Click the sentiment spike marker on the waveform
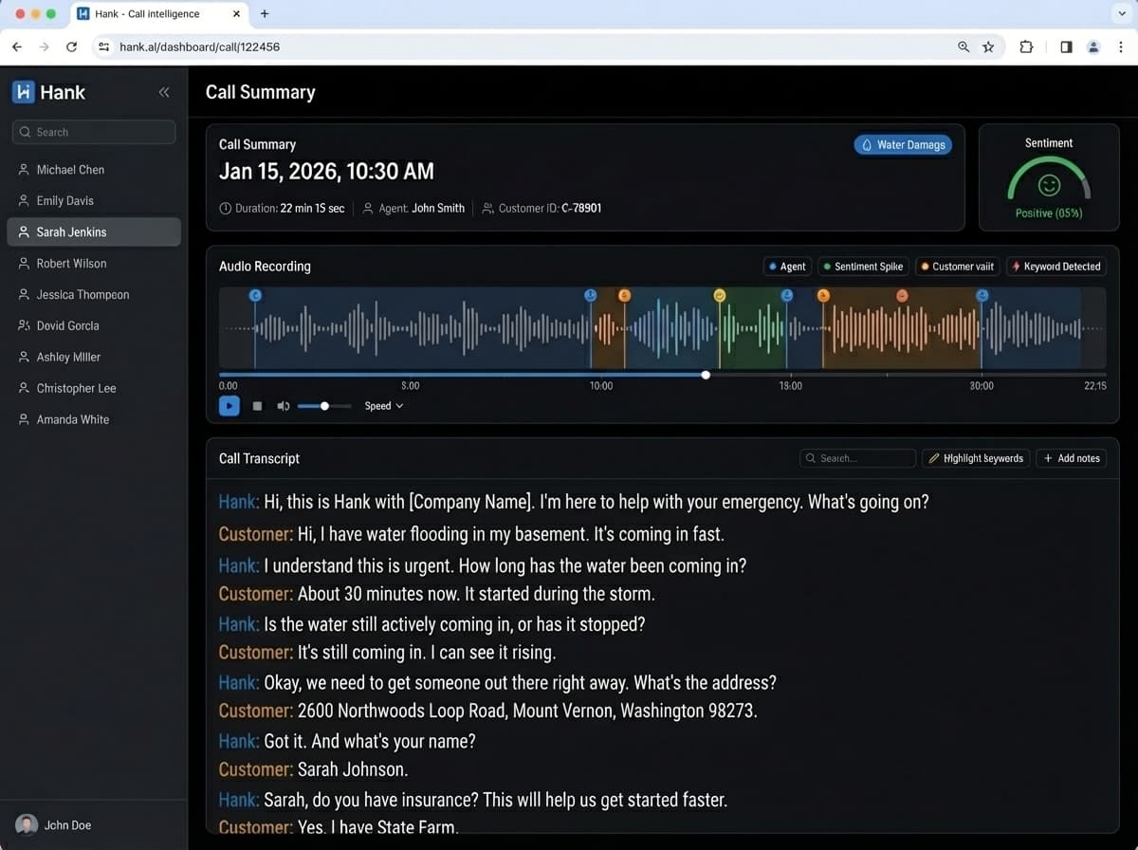 tap(720, 295)
